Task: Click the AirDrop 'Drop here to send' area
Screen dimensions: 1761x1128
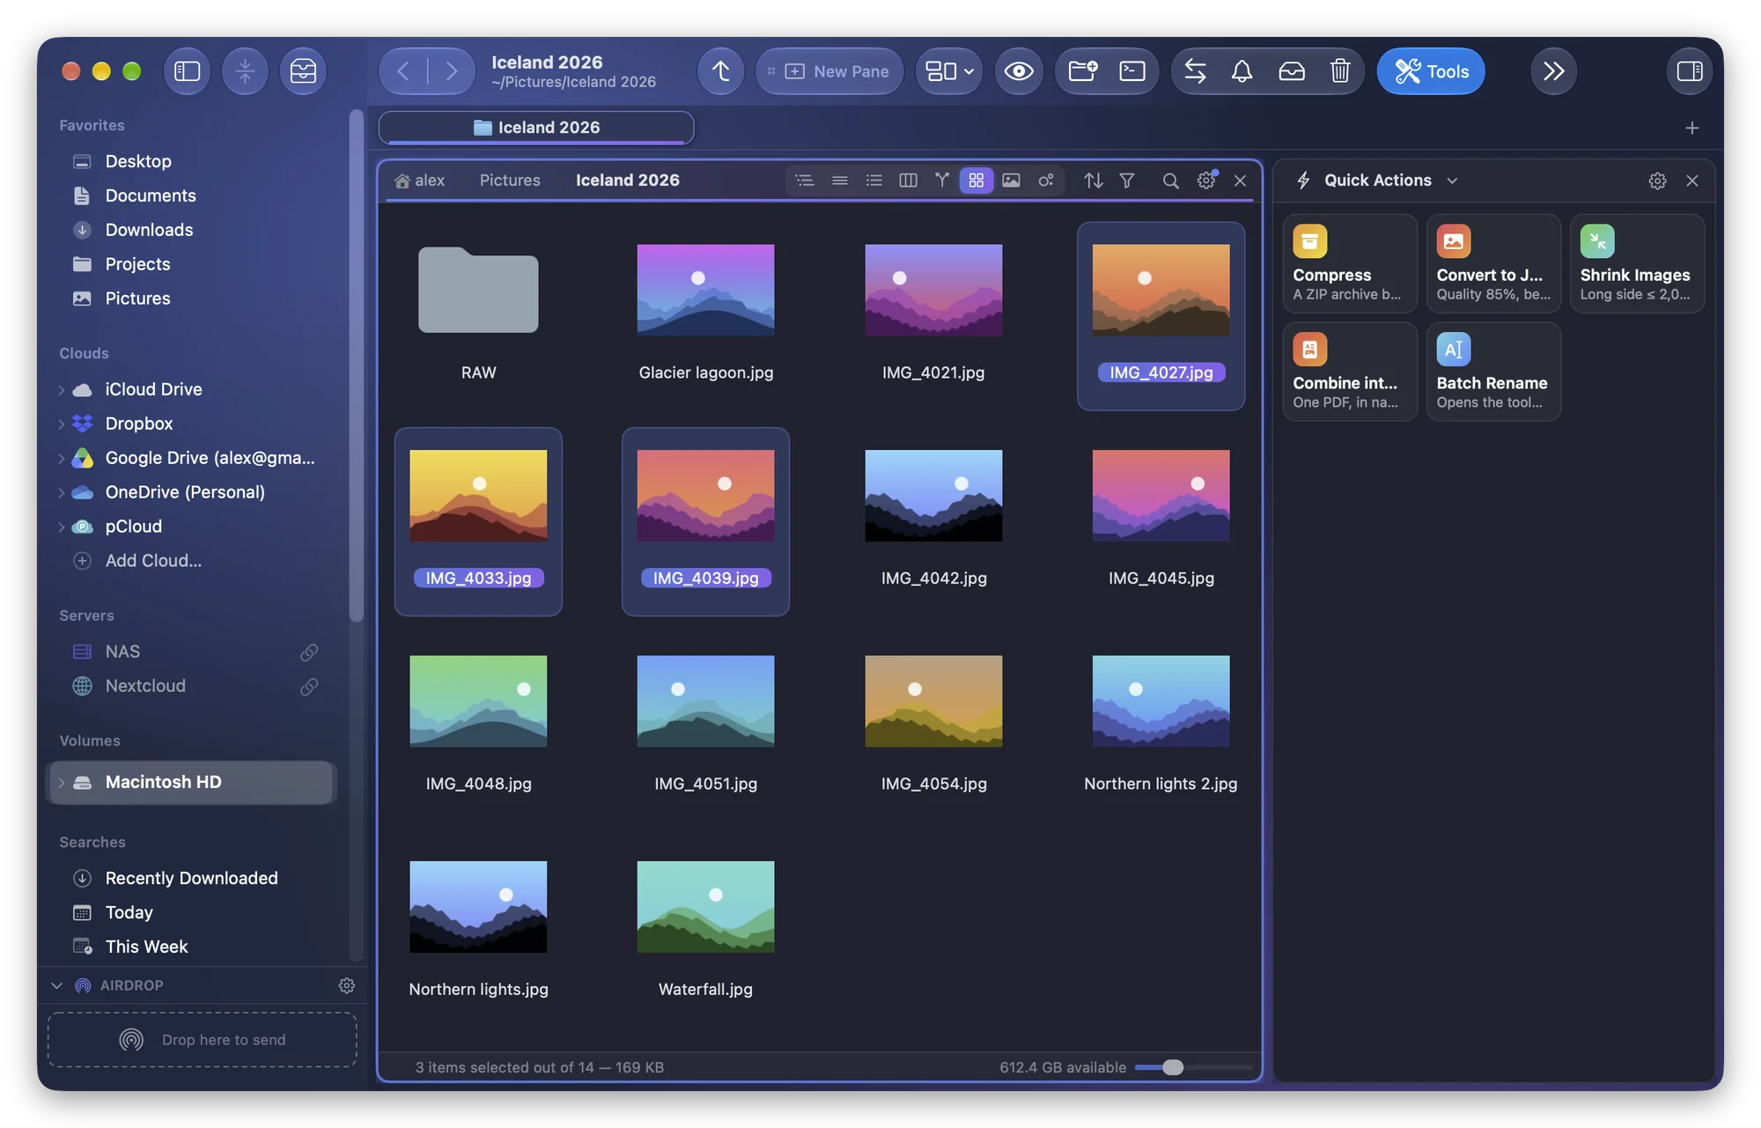Action: (x=203, y=1040)
